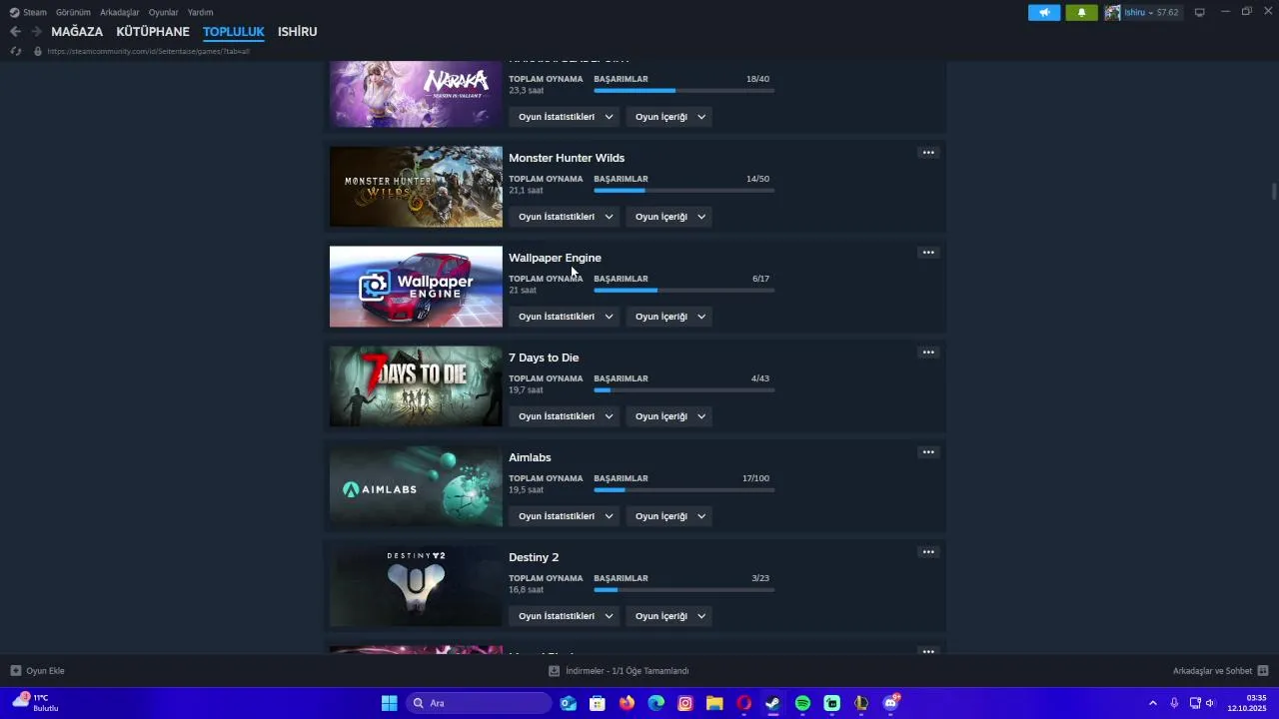Expand Oyun İstatistikleri for Aimlabs
The image size is (1279, 719).
point(565,516)
